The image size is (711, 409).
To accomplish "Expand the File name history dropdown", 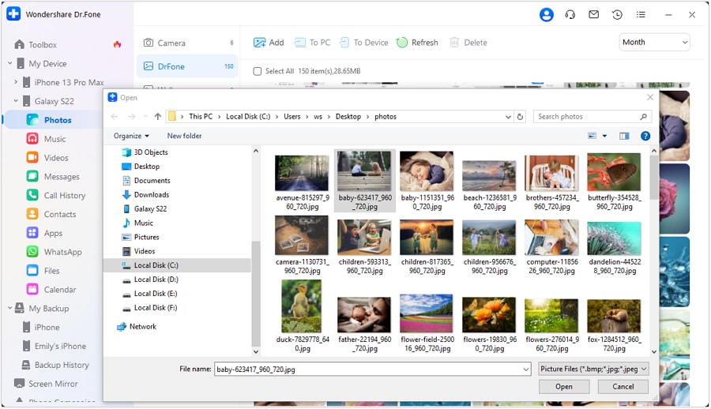I will 526,370.
